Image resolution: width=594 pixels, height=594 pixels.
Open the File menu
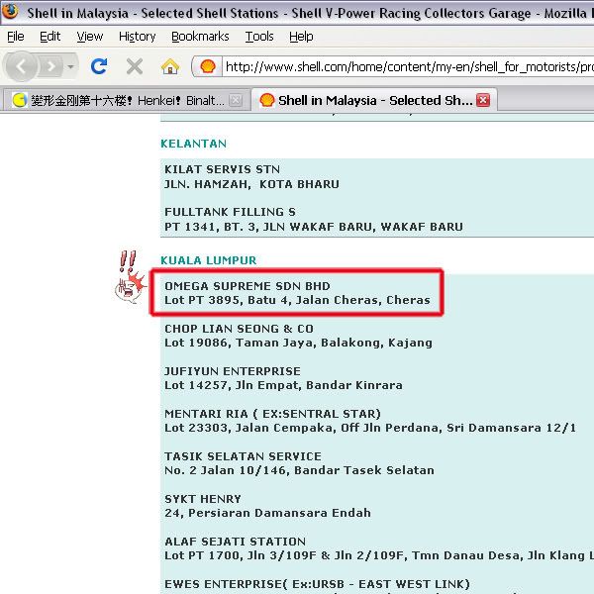pyautogui.click(x=16, y=37)
